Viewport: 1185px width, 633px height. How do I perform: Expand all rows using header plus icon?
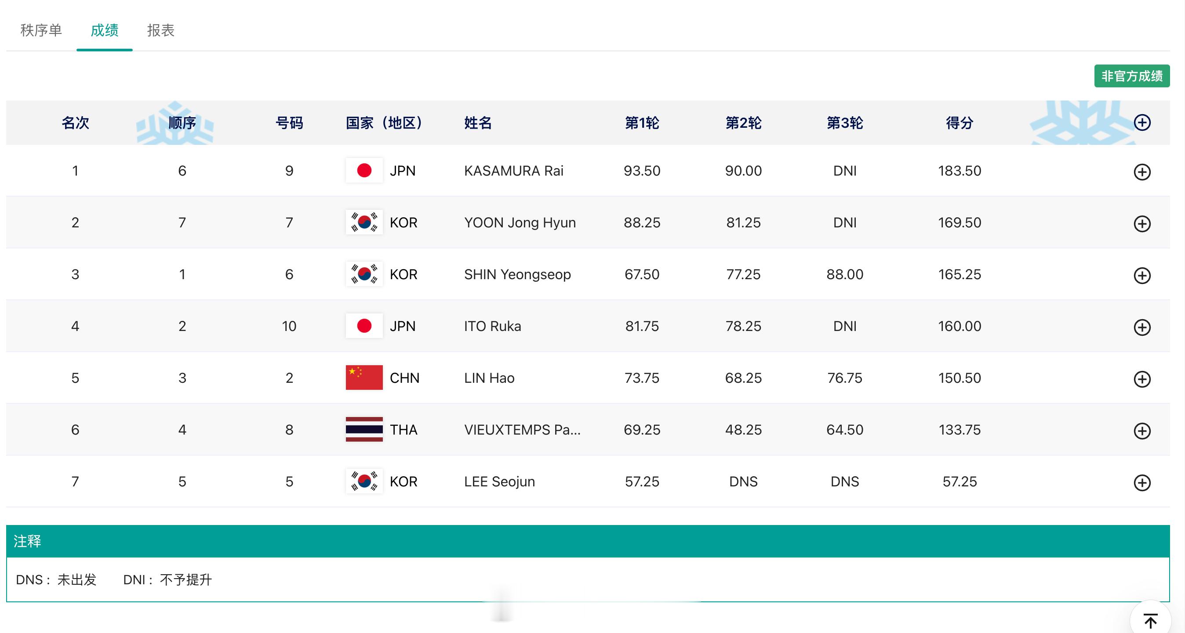click(1142, 122)
